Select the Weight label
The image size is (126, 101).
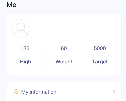pyautogui.click(x=64, y=62)
